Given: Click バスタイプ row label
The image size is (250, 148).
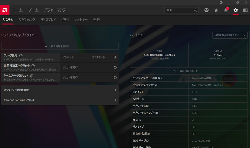Looking at the screenshot, I should click(138, 127).
